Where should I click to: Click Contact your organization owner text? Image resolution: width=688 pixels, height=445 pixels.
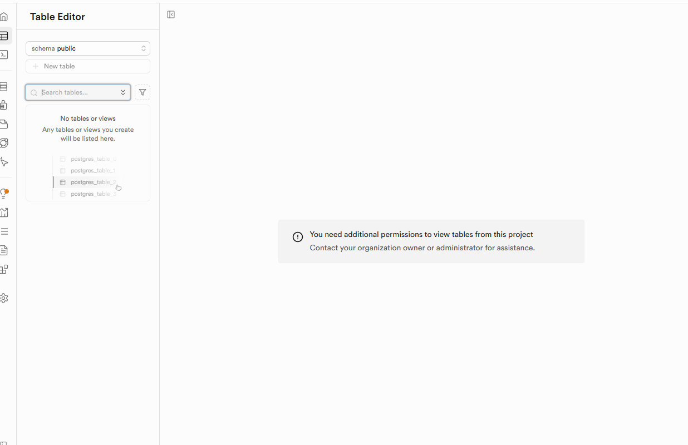click(422, 248)
